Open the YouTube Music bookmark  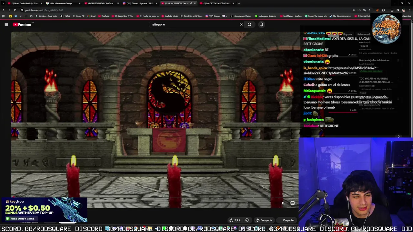coord(170,16)
